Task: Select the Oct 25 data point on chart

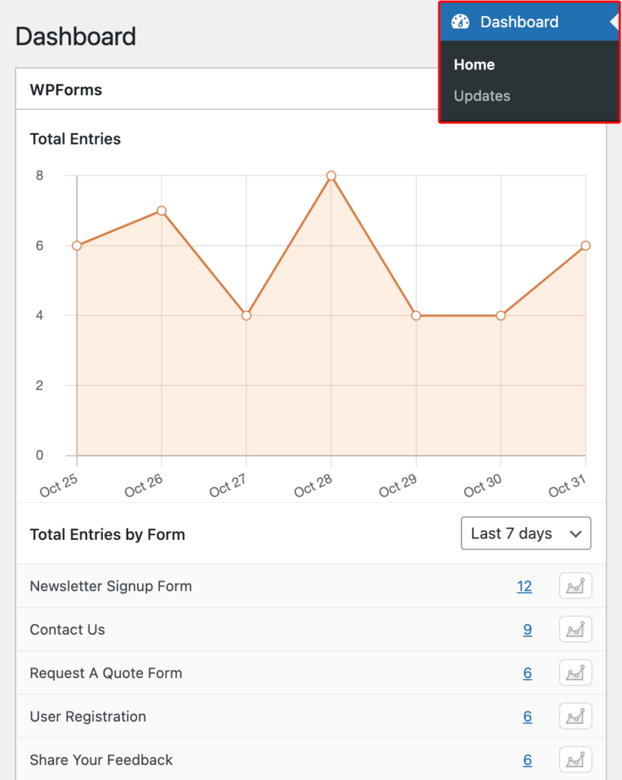Action: 76,245
